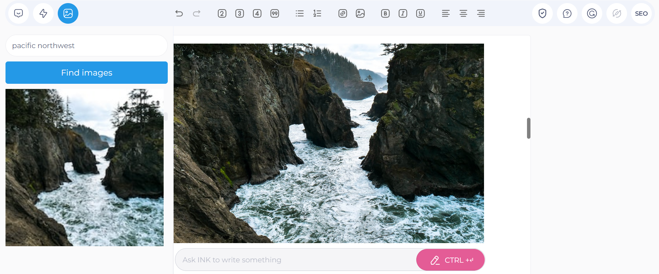This screenshot has width=659, height=274.
Task: Click the image results panel scrollbar
Action: point(166,116)
